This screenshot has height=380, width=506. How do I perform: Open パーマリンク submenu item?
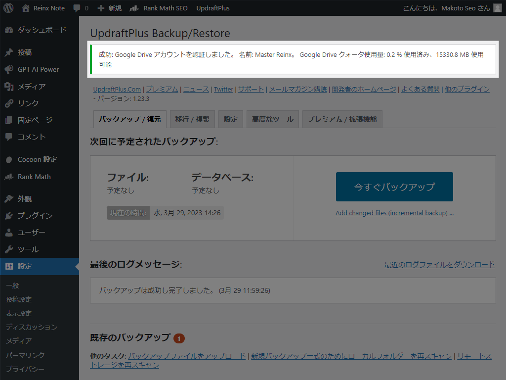[x=26, y=355]
